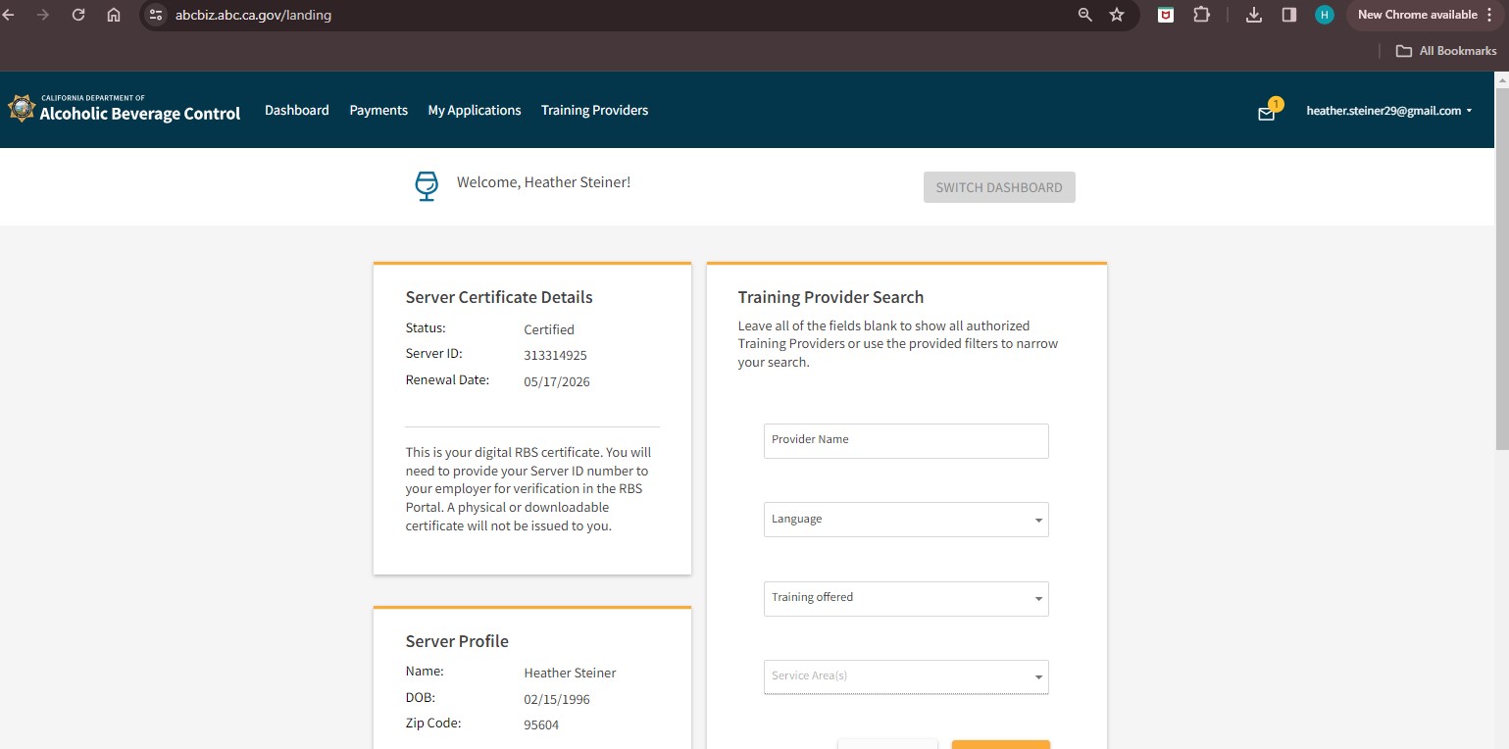
Task: Open the Chrome downloads icon
Action: [x=1254, y=15]
